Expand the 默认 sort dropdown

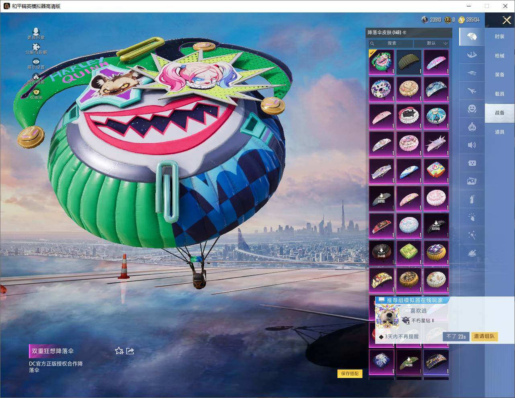point(432,43)
